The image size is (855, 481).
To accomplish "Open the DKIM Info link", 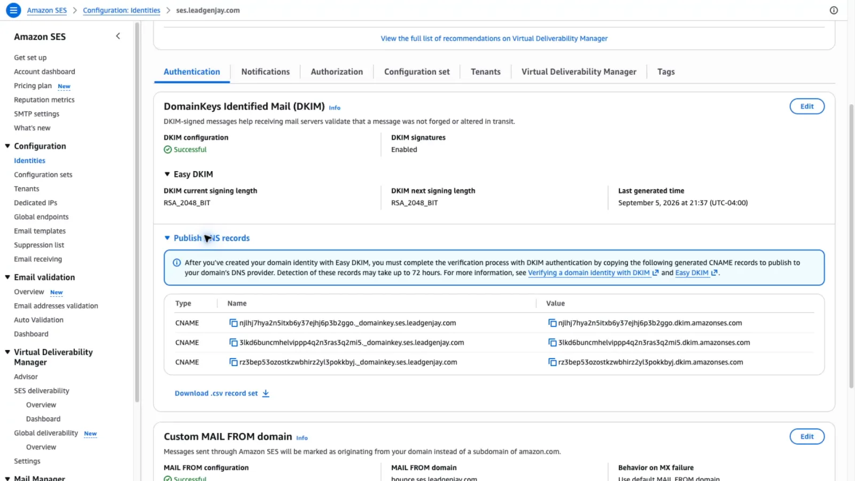I will coord(335,108).
